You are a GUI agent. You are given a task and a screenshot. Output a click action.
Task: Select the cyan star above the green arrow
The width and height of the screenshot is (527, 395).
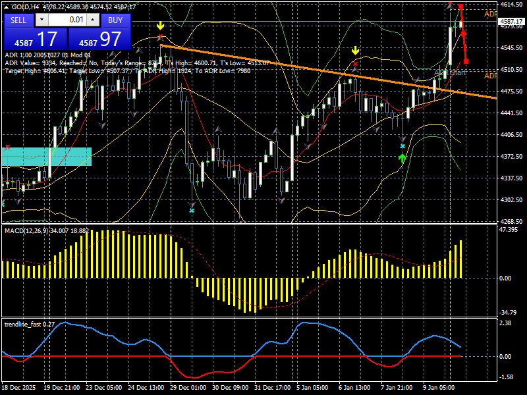pyautogui.click(x=402, y=146)
